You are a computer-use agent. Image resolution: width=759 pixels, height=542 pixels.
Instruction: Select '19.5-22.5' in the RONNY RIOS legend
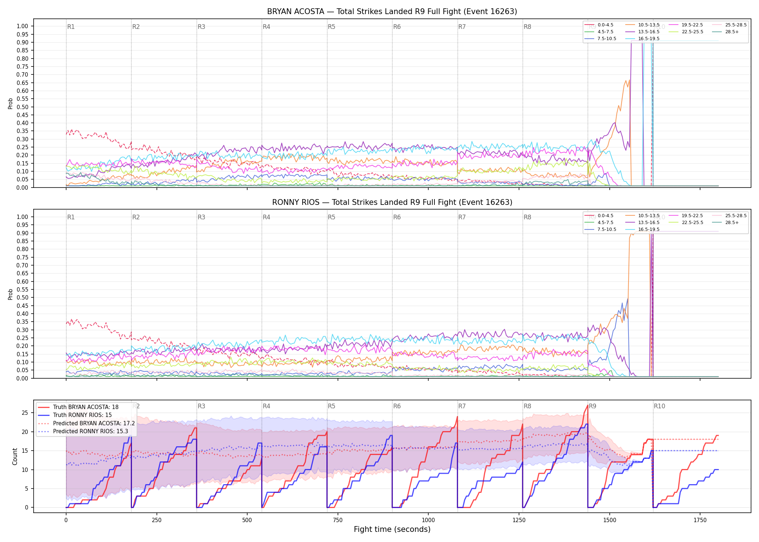692,216
